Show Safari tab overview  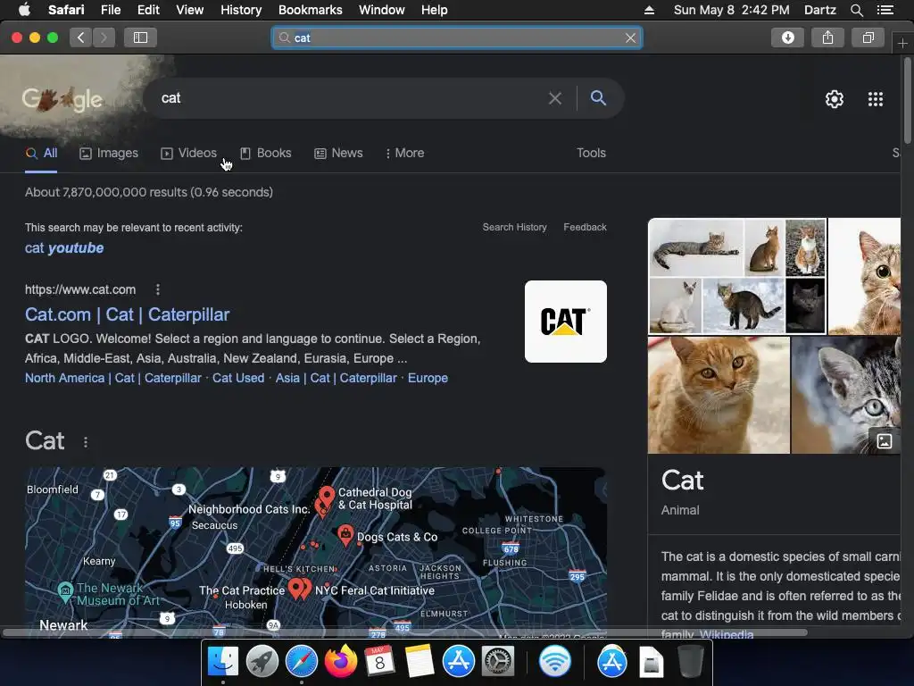pyautogui.click(x=868, y=38)
